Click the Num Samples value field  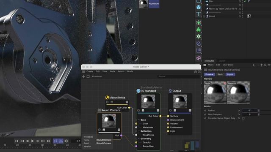[x=250, y=114]
